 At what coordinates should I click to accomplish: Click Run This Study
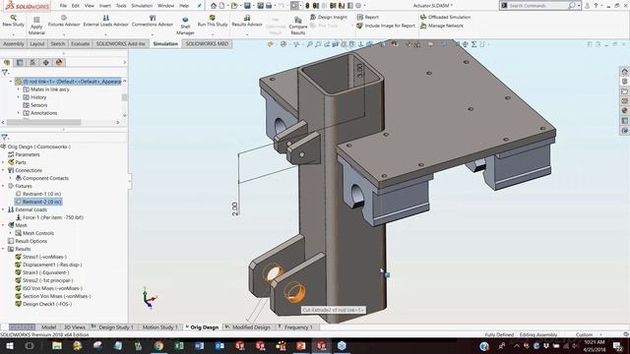(x=213, y=21)
